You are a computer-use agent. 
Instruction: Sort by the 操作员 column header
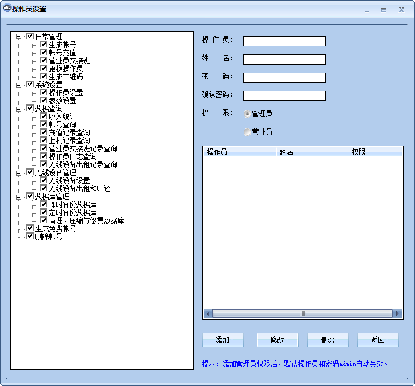coord(240,152)
